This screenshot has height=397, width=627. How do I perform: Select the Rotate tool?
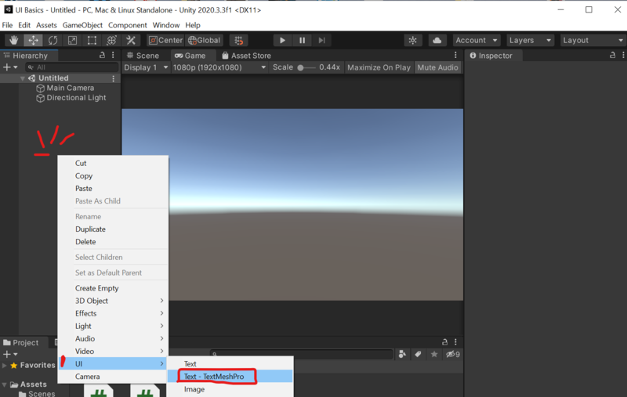[x=53, y=40]
